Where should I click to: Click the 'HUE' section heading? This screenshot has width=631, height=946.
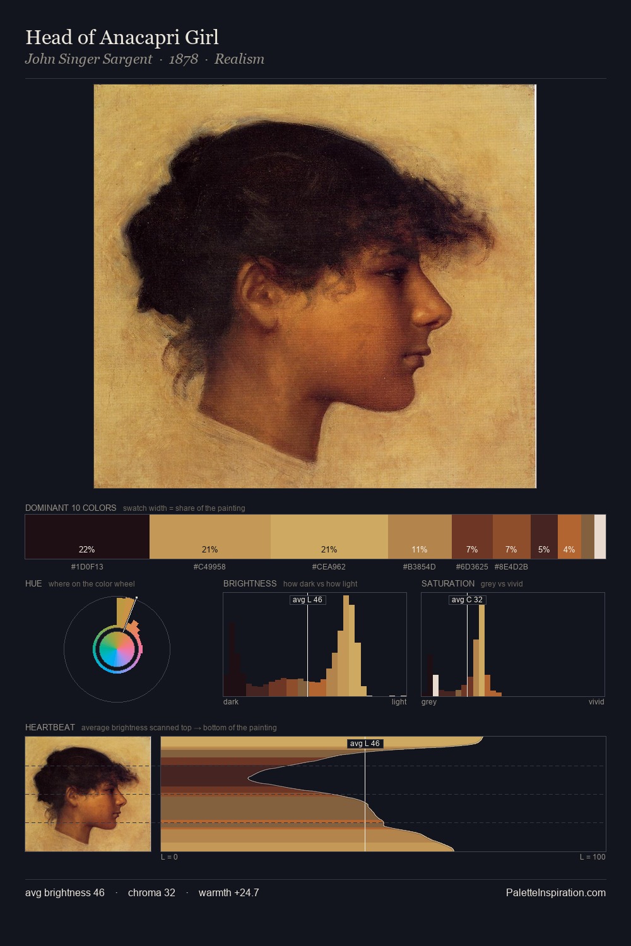click(x=33, y=583)
